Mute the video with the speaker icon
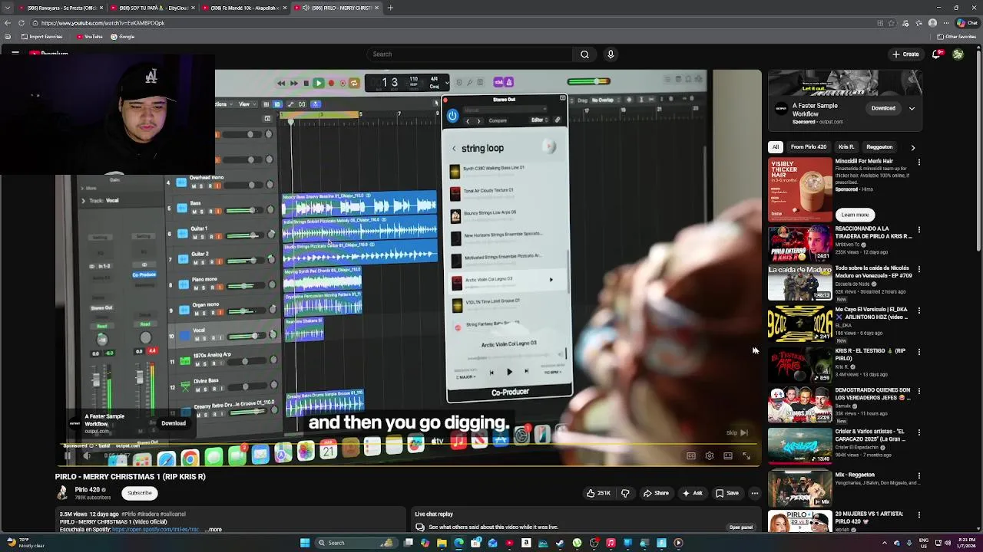Viewport: 983px width, 552px height. [x=87, y=456]
